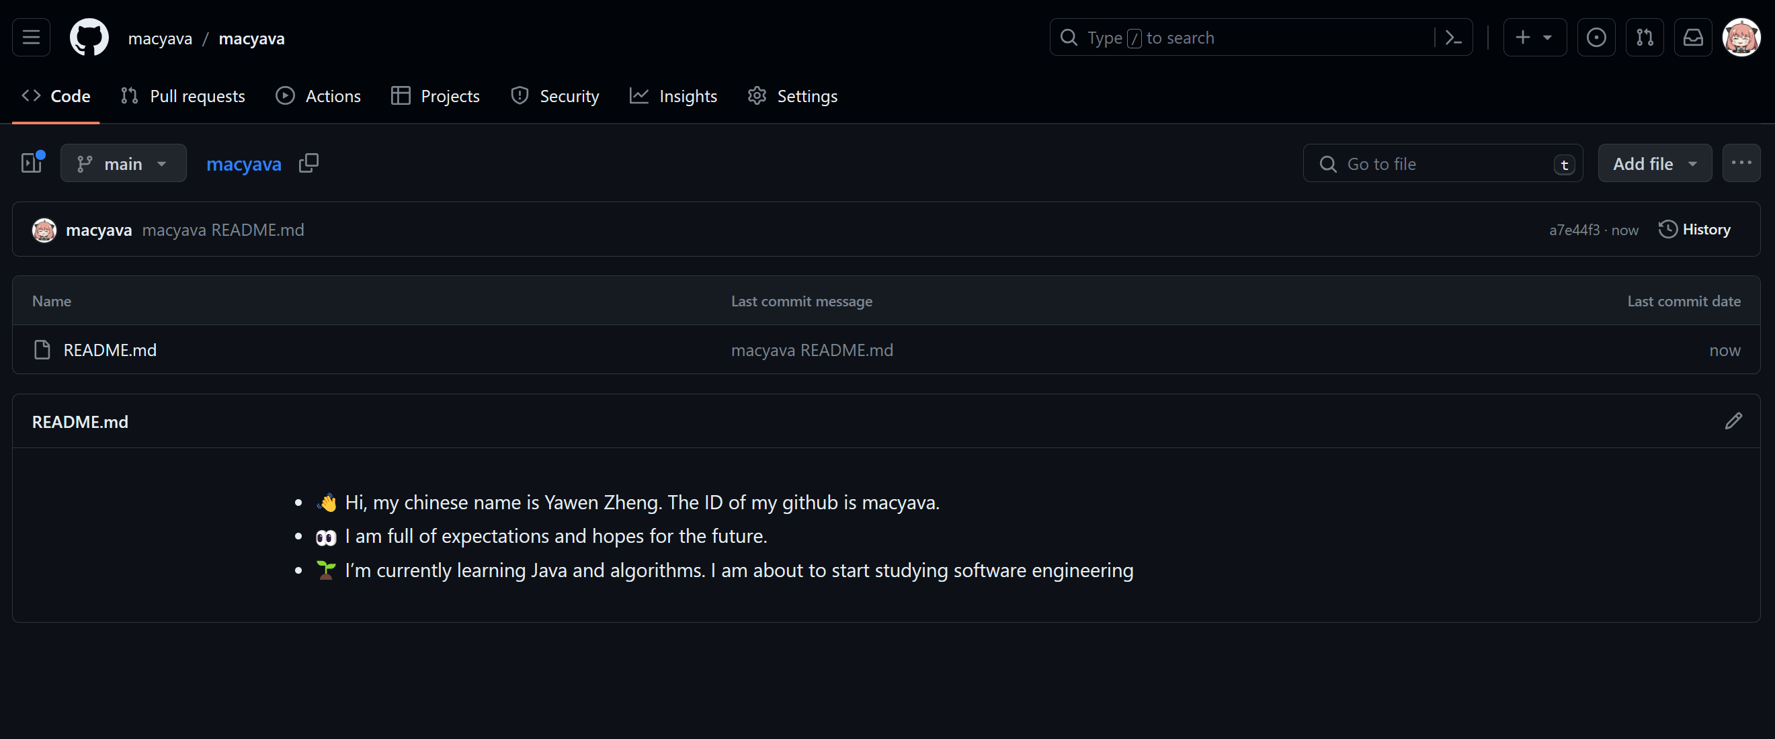Expand the main branch selector

(122, 163)
